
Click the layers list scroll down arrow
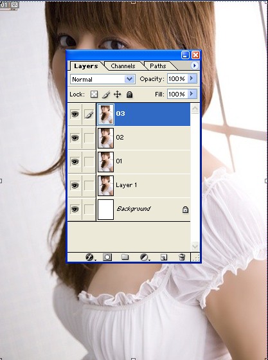pyautogui.click(x=195, y=246)
